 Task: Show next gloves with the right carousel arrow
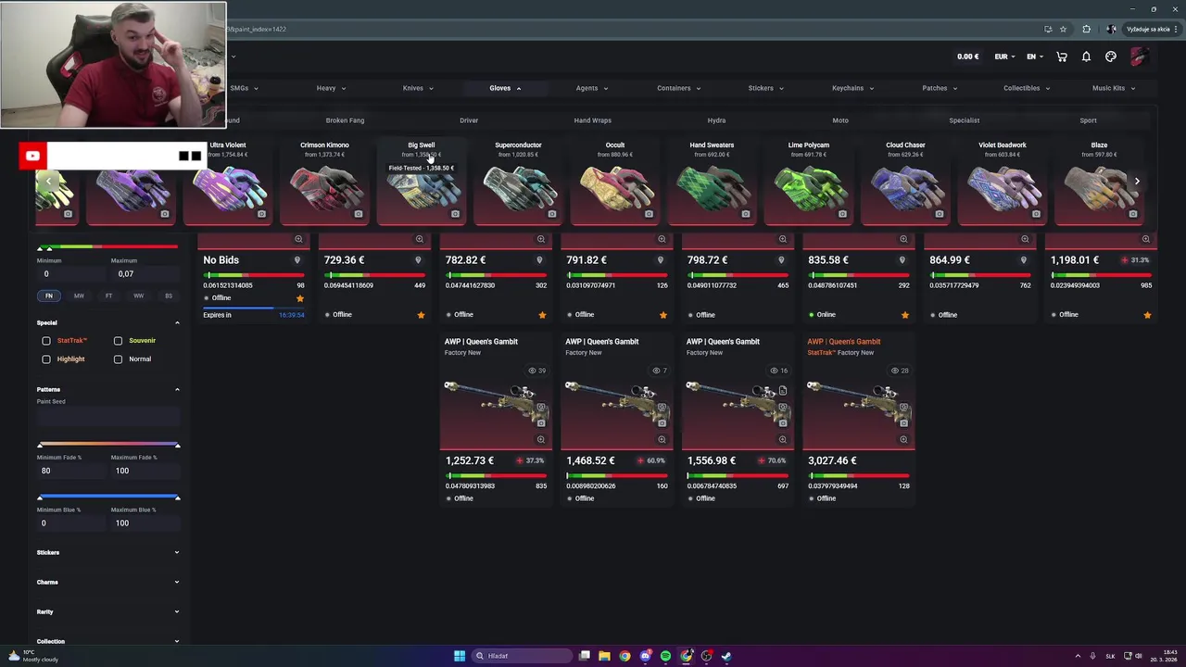point(1137,182)
